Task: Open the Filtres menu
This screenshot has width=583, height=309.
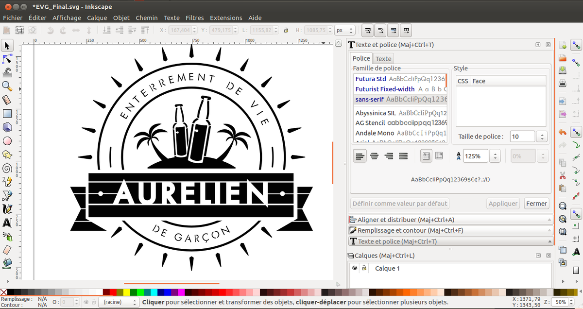Action: pyautogui.click(x=194, y=18)
